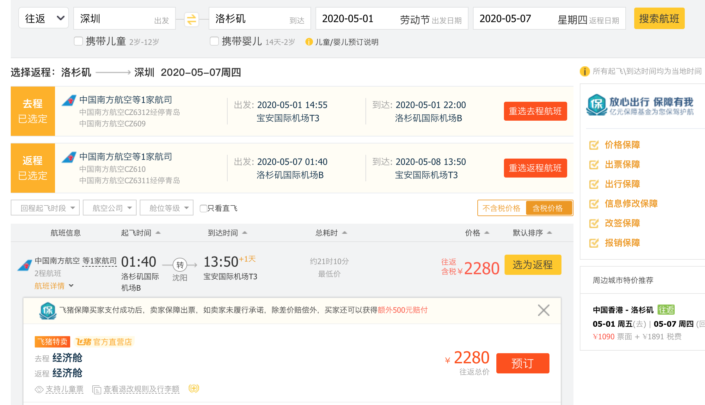
Task: Click the 洛杉矶 arrival city field
Action: (x=260, y=18)
